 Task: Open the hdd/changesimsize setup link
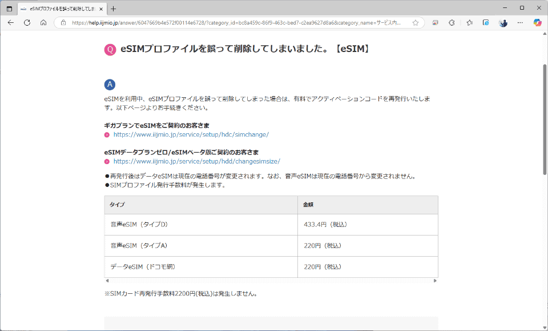[x=197, y=161]
